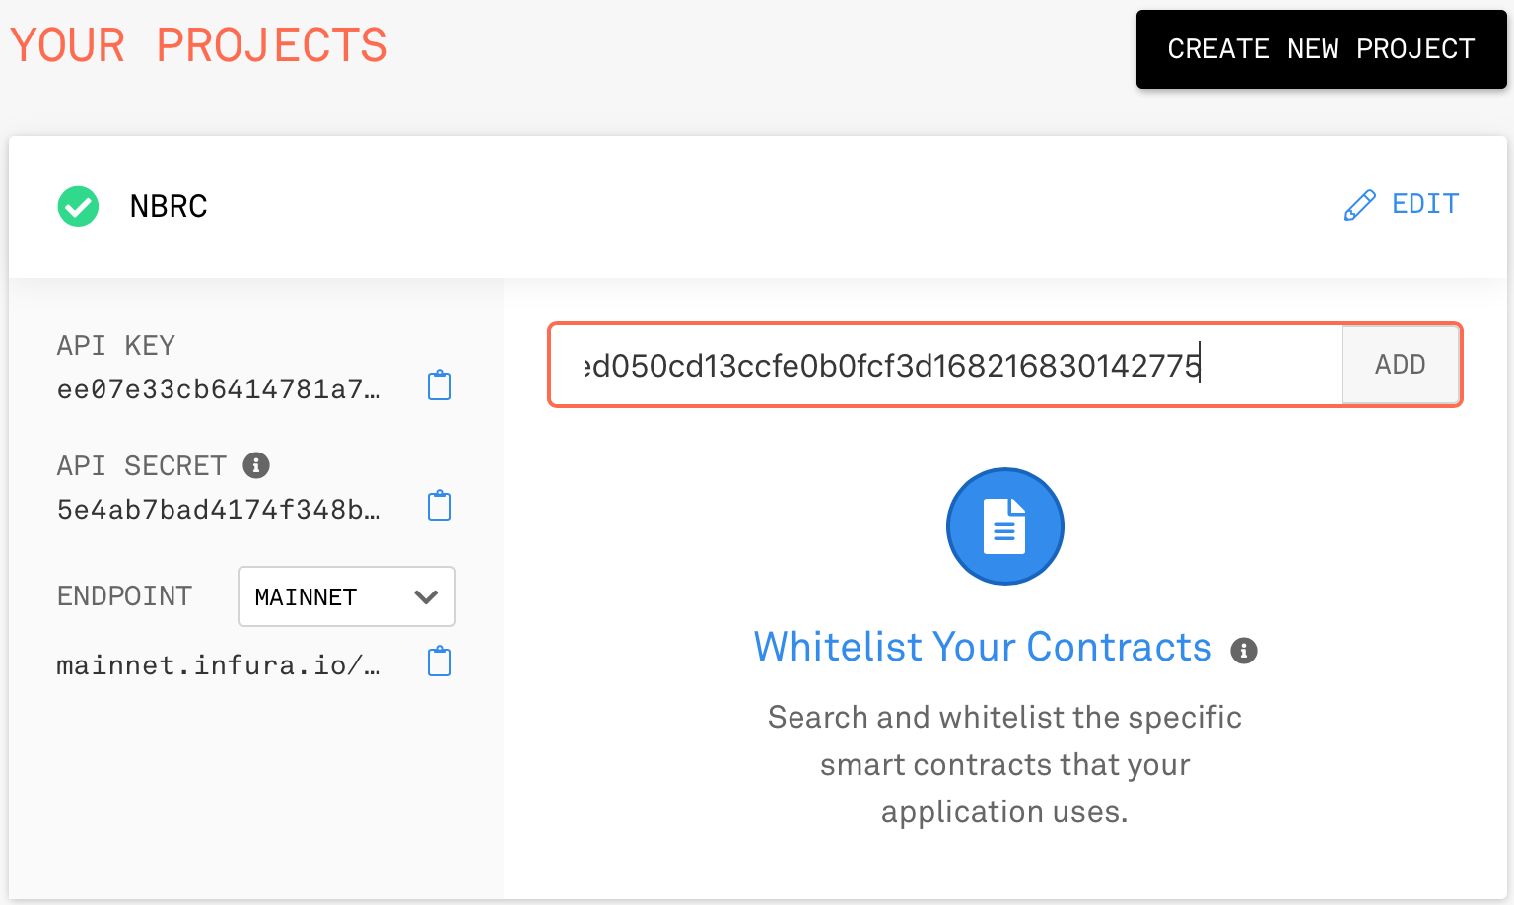Click the mainnet.infura.io endpoint text

(219, 665)
